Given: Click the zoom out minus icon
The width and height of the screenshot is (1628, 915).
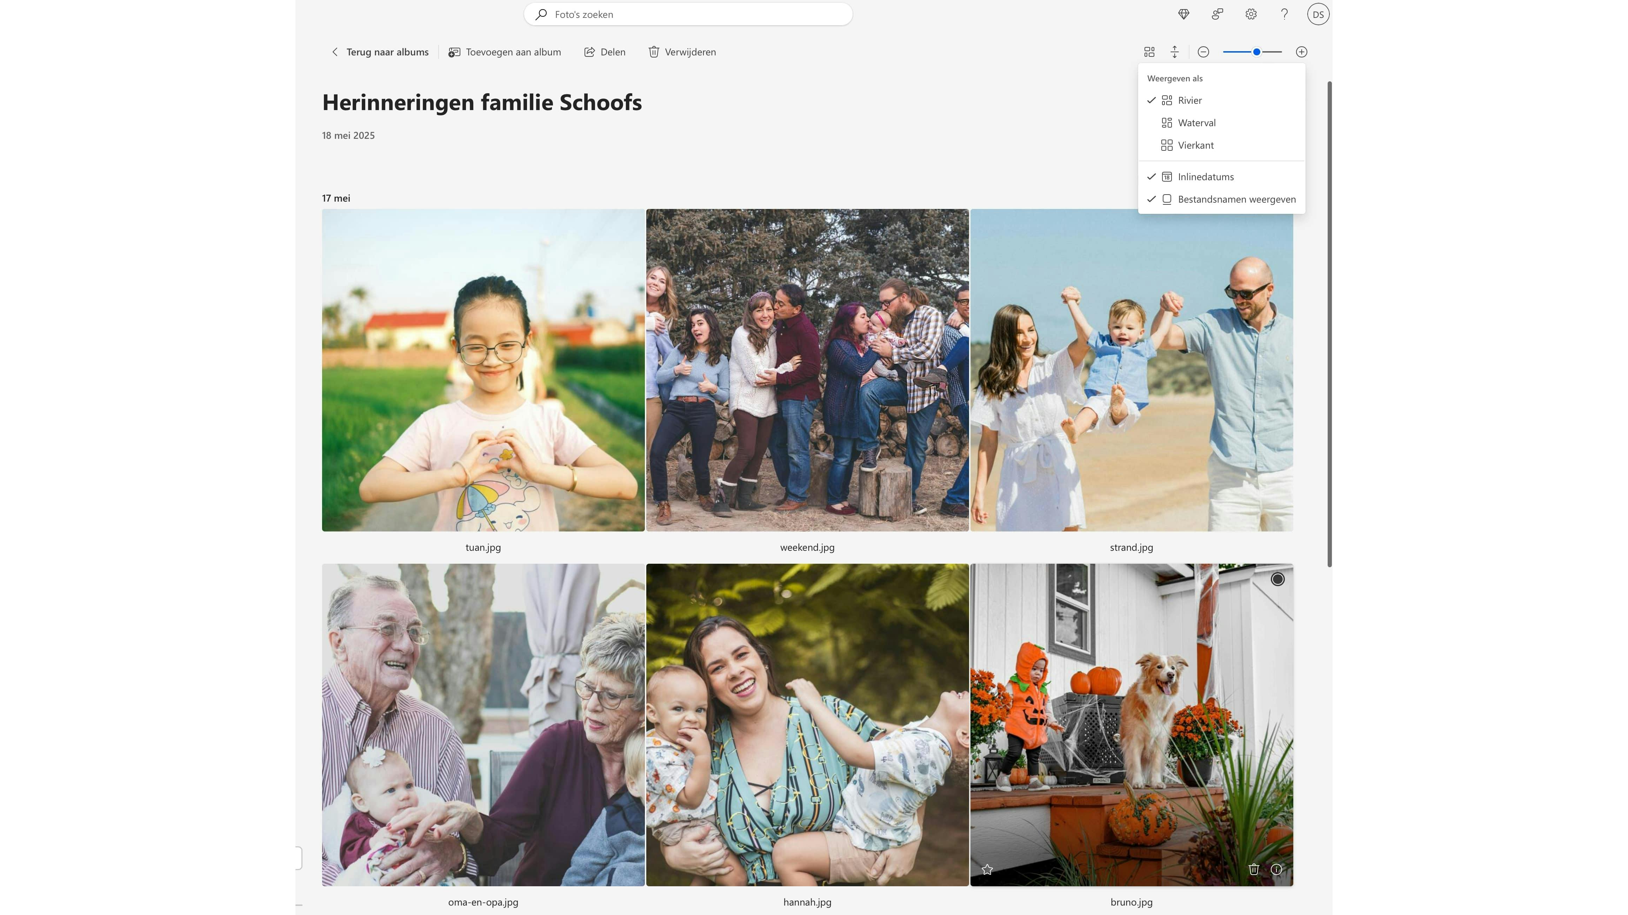Looking at the screenshot, I should [x=1203, y=52].
